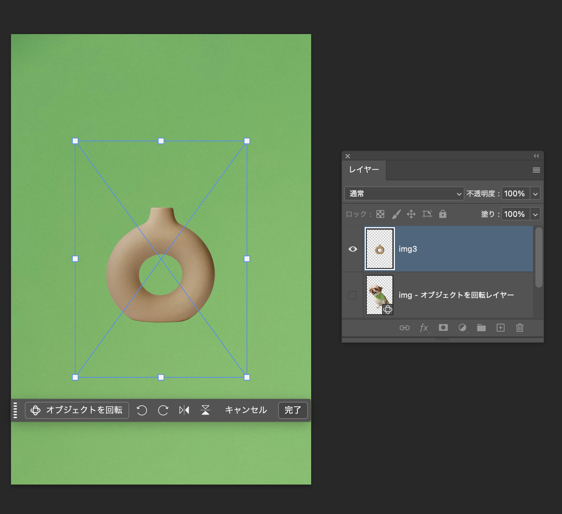This screenshot has height=514, width=562.
Task: Click the rotate counterclockwise icon
Action: coord(142,410)
